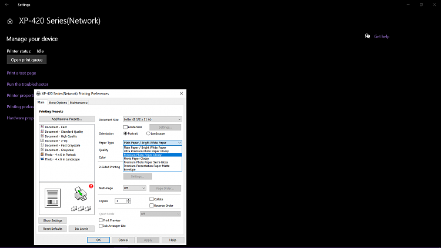
Task: Click the Cancel button
Action: pyautogui.click(x=123, y=240)
